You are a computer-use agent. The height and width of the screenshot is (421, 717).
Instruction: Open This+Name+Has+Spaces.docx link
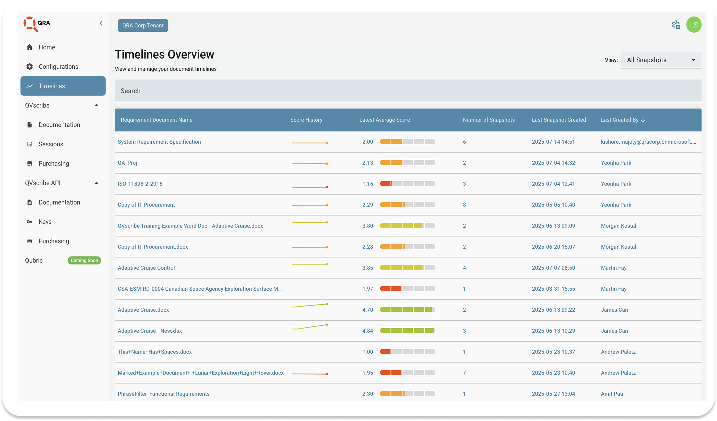[155, 352]
